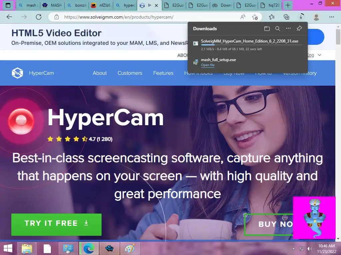
Task: Click the blue genie assistant character
Action: pos(314,218)
